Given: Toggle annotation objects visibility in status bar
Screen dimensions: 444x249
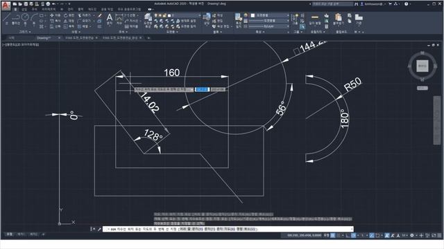Looking at the screenshot, I should (x=387, y=235).
